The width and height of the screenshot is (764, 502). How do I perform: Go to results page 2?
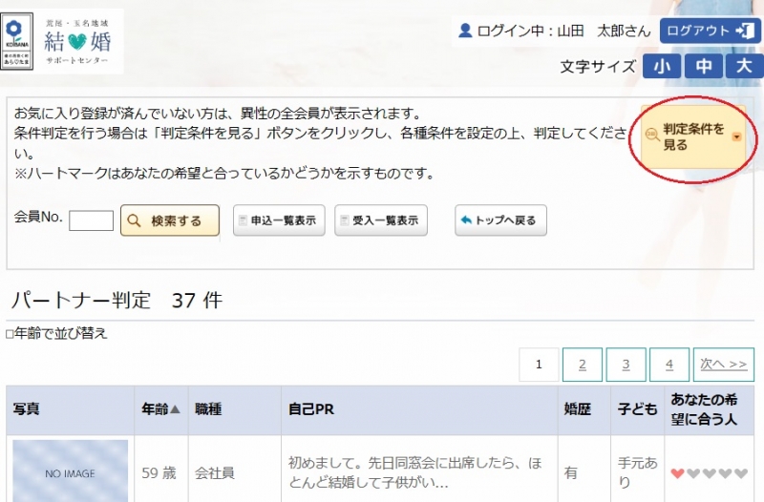coord(583,365)
